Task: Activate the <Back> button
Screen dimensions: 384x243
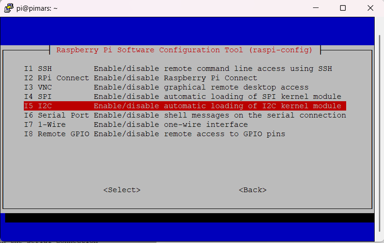Action: [253, 190]
